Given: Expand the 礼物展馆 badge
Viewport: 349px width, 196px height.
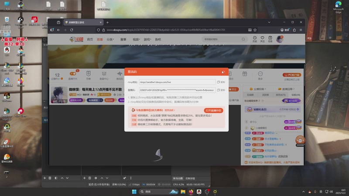Looking at the screenshot, I should coord(95,100).
